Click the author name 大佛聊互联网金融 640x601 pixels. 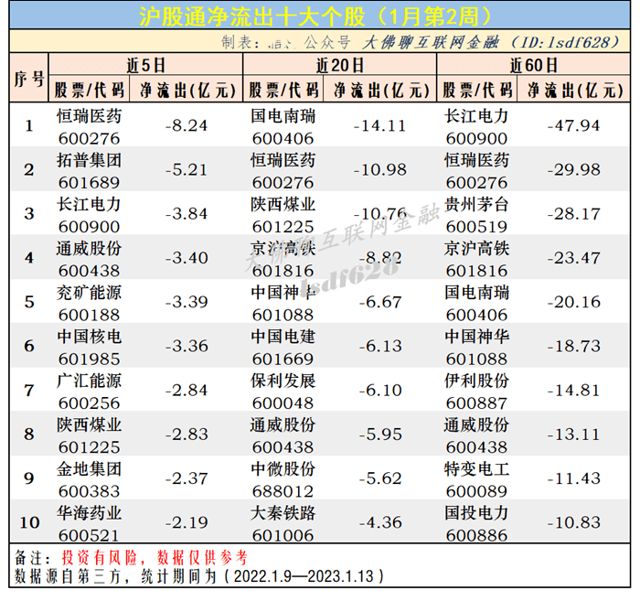pos(427,42)
